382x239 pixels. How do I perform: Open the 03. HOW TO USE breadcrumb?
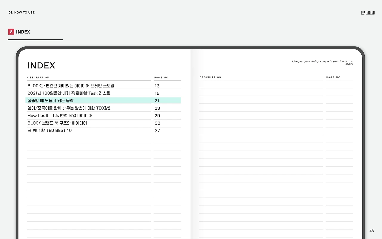pos(21,13)
